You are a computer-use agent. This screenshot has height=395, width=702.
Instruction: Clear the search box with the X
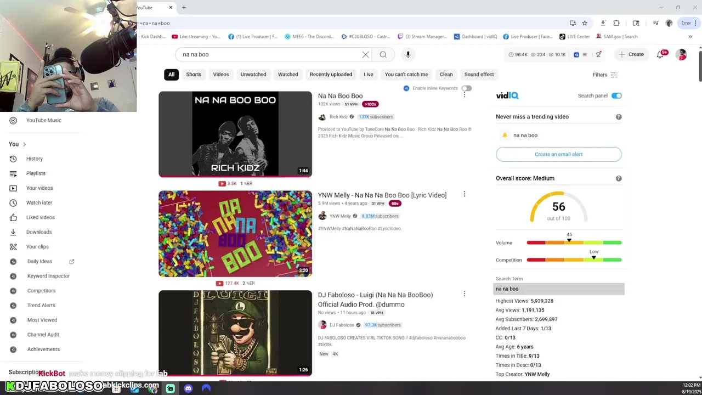365,54
